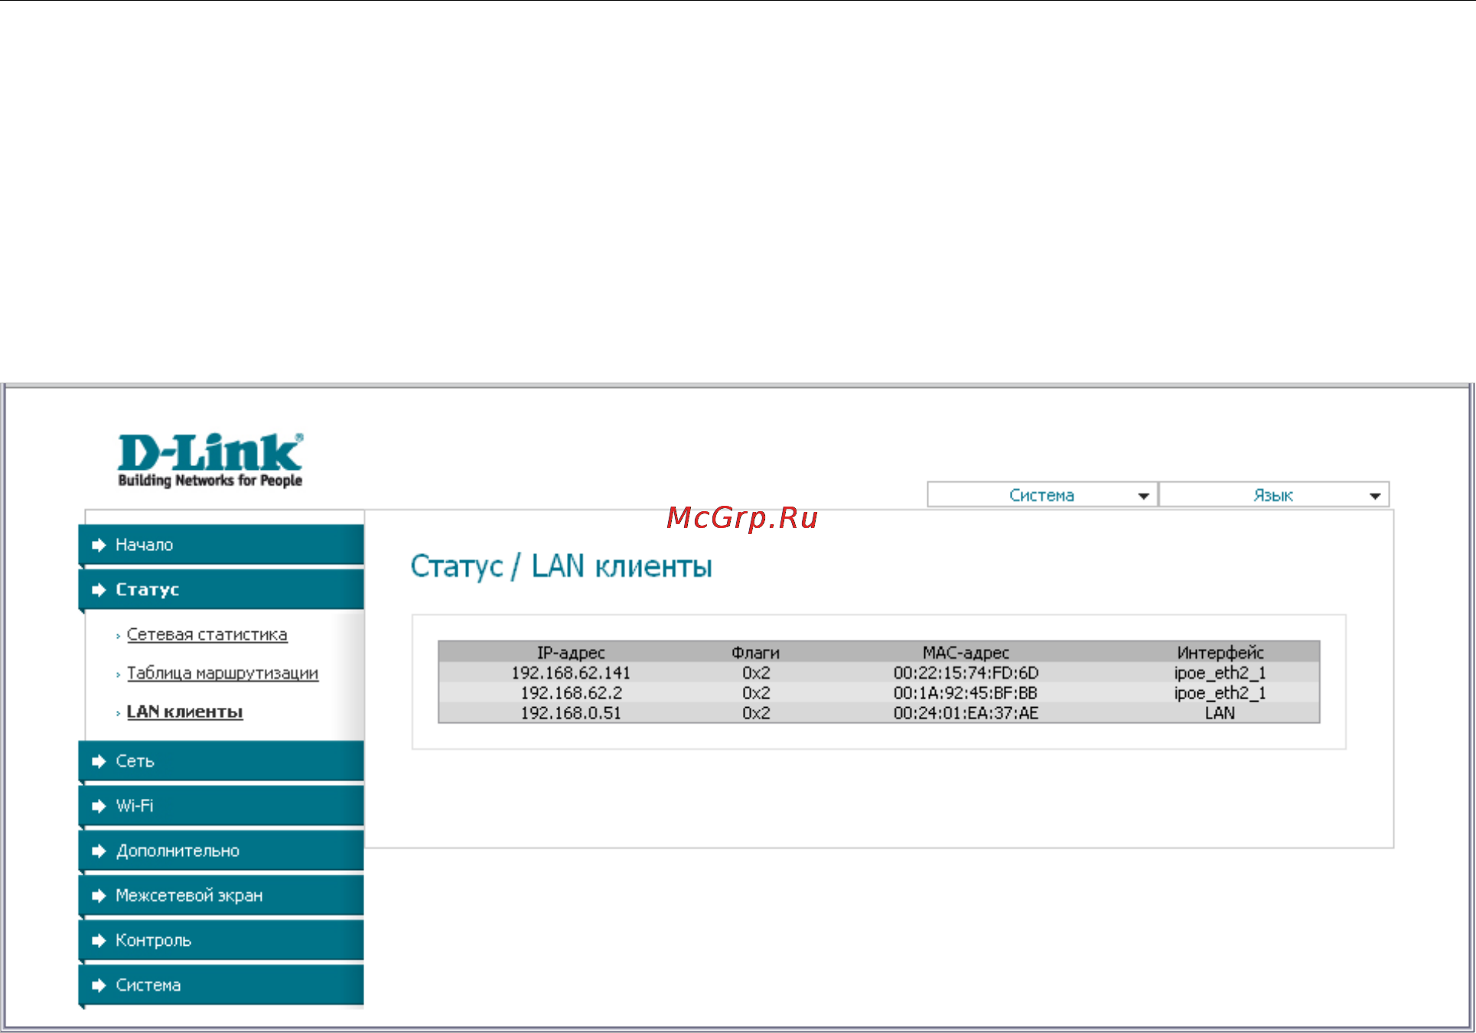
Task: Collapse the Статус menu section
Action: click(221, 590)
